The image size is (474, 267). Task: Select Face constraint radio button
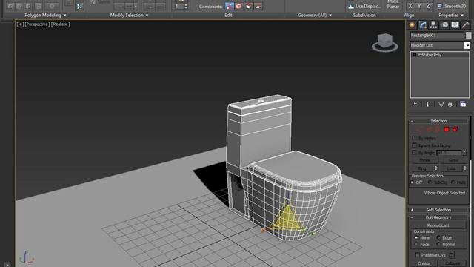click(x=416, y=244)
